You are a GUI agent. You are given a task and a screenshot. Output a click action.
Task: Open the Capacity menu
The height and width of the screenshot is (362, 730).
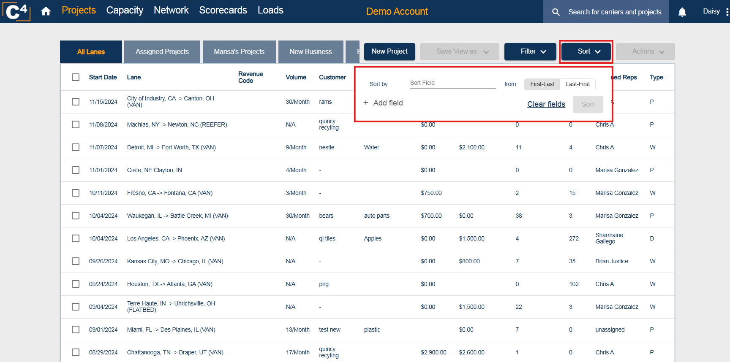(x=125, y=10)
